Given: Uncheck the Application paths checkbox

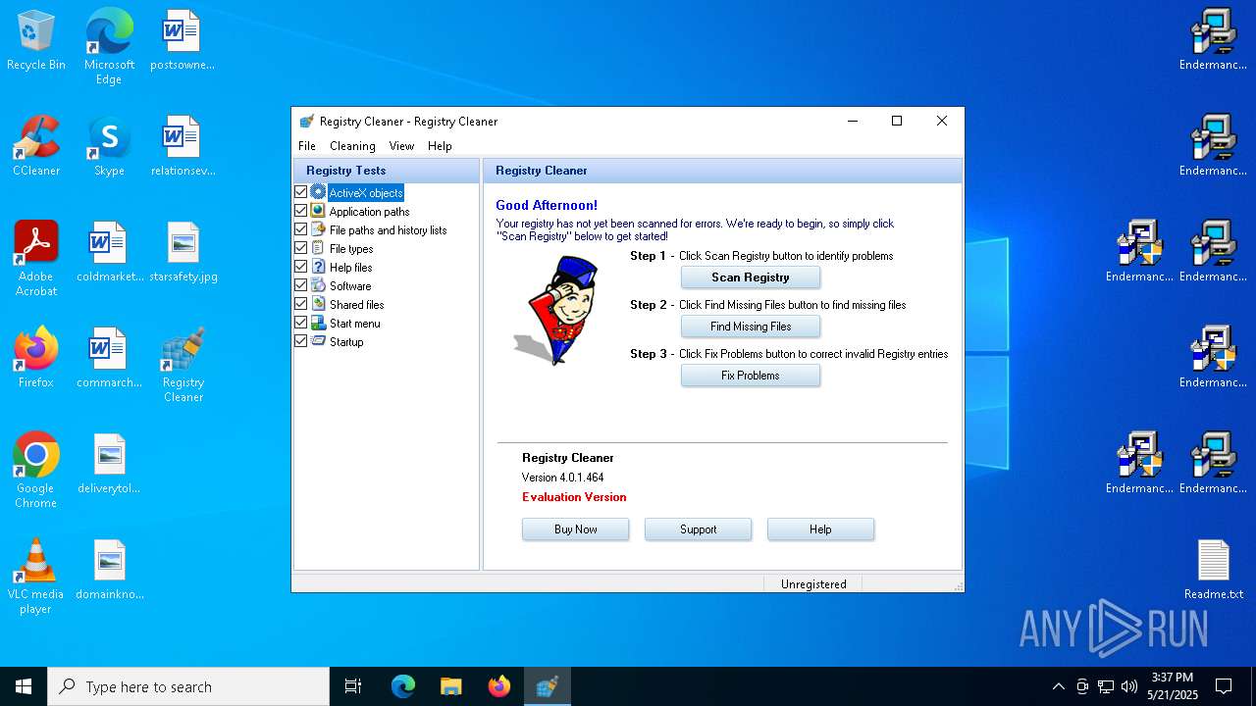Looking at the screenshot, I should click(301, 211).
